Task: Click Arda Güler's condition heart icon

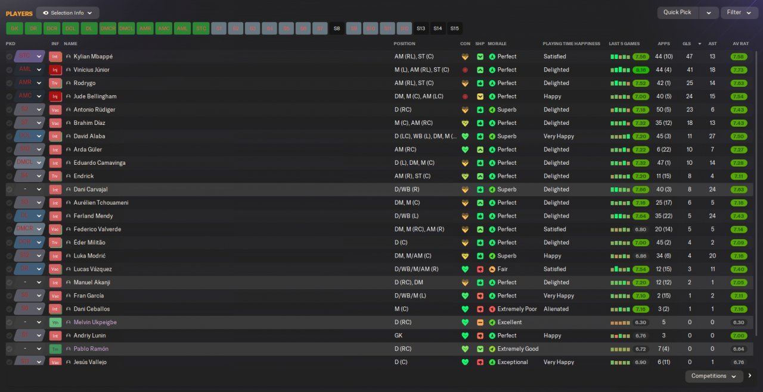Action: click(x=465, y=149)
